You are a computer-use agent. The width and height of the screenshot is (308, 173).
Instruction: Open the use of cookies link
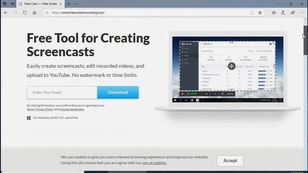(154, 163)
